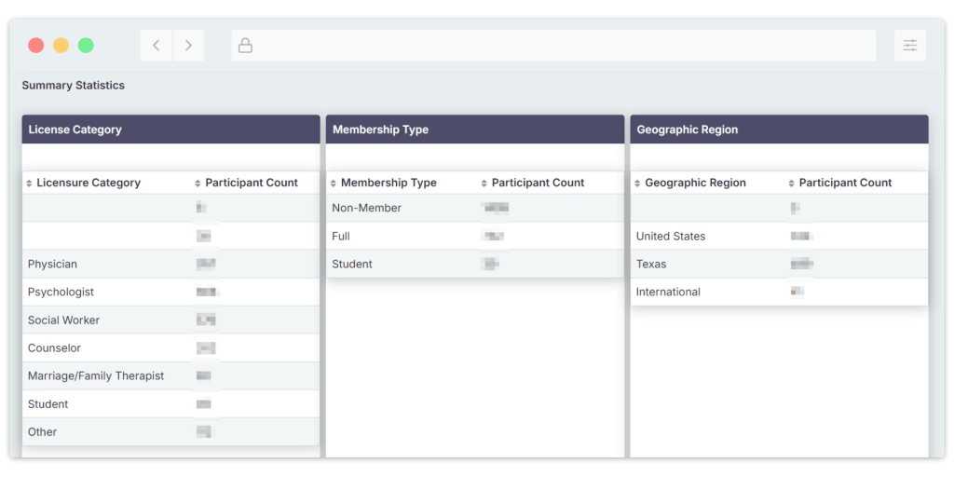The image size is (954, 477).
Task: Click the browser address bar field
Action: tap(559, 46)
